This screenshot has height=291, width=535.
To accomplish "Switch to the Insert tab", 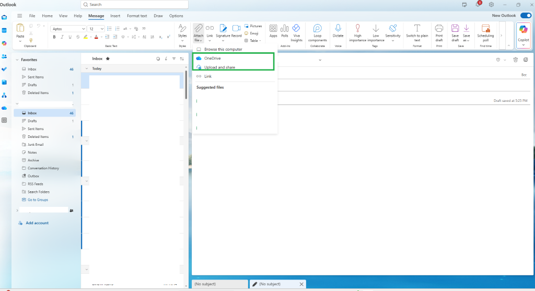I will click(x=115, y=16).
